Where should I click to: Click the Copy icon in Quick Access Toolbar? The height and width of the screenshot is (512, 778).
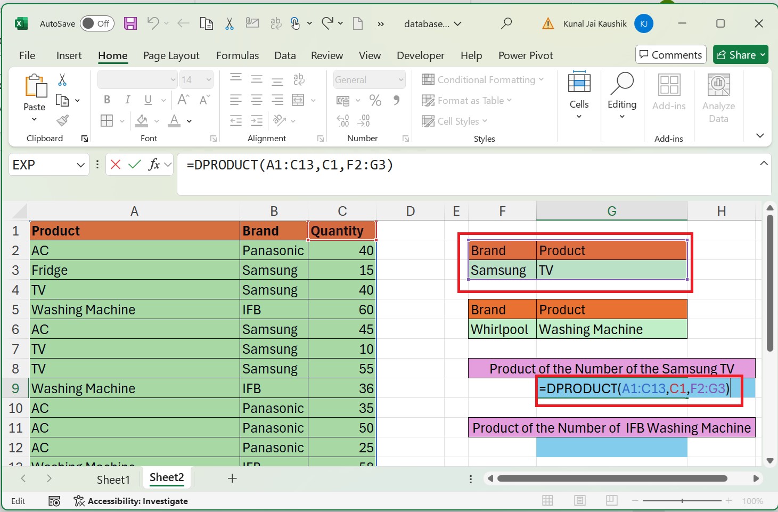(x=207, y=23)
